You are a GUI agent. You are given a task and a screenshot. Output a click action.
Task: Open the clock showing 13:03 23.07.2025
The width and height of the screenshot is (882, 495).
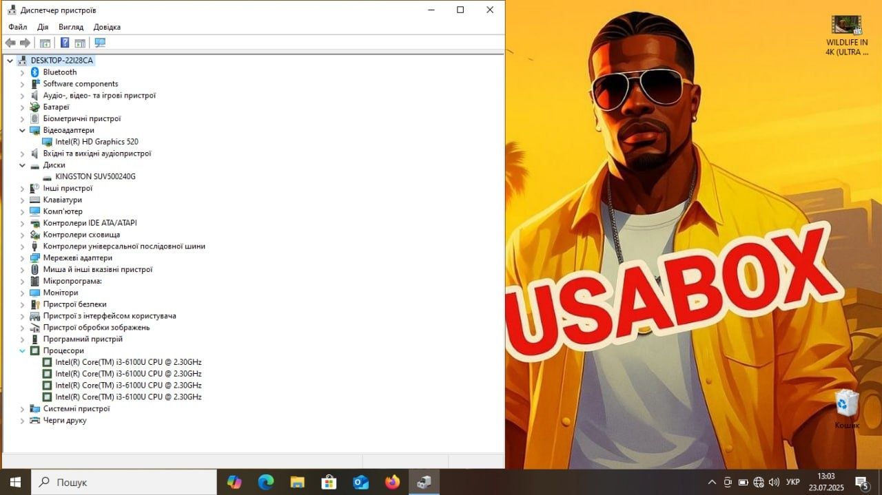coord(825,482)
